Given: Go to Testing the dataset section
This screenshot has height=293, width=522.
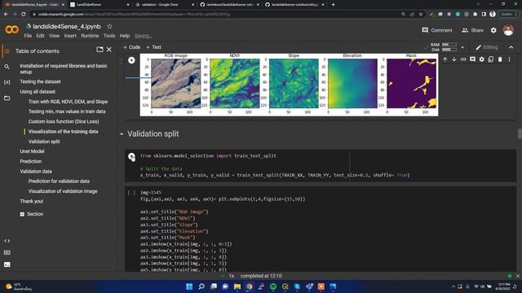Looking at the screenshot, I should [x=40, y=81].
